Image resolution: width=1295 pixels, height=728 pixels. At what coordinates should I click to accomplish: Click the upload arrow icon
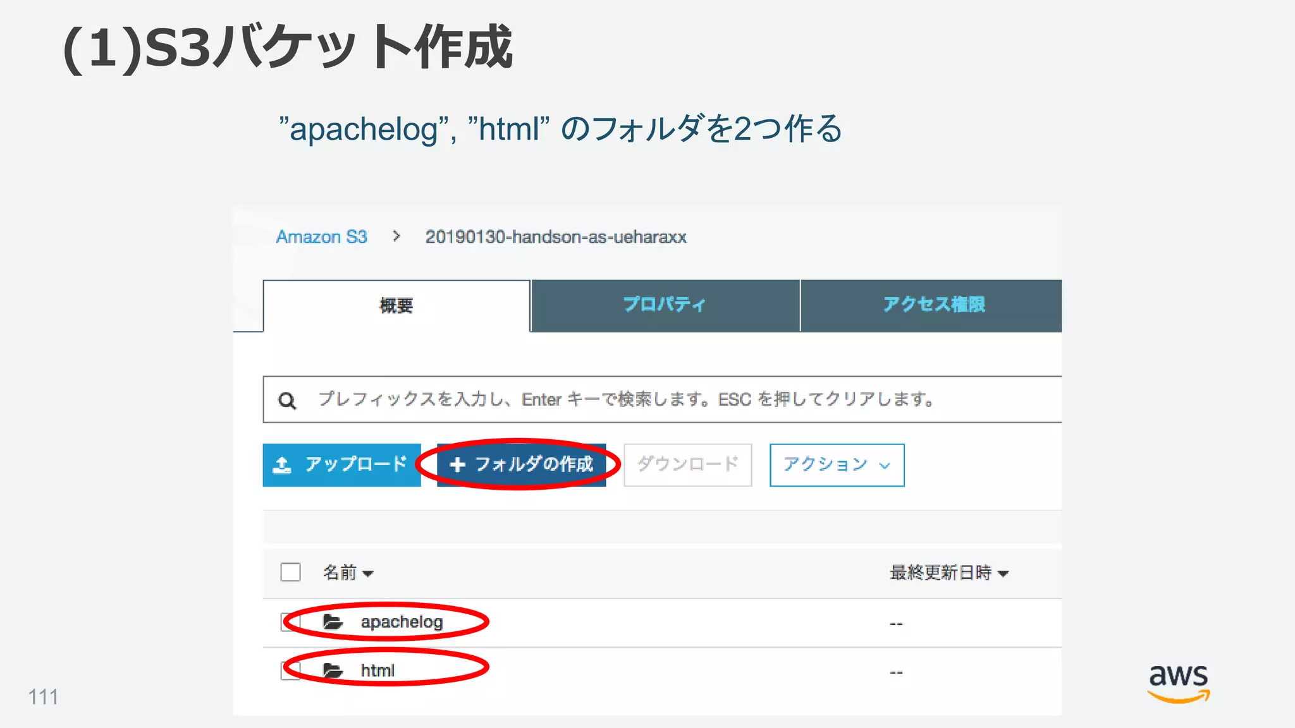pos(282,465)
